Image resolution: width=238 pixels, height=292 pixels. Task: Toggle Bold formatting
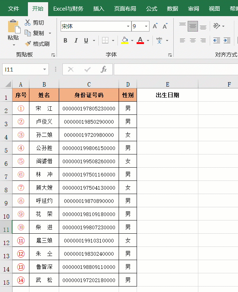[x=65, y=40]
